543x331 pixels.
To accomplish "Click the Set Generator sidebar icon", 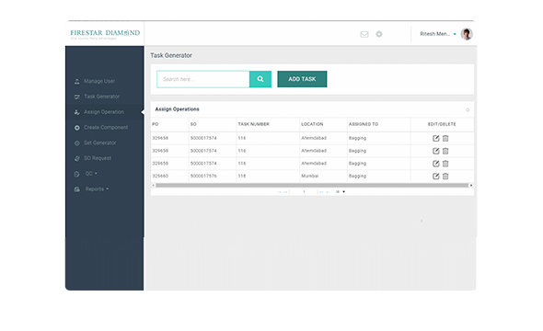I will pos(77,143).
